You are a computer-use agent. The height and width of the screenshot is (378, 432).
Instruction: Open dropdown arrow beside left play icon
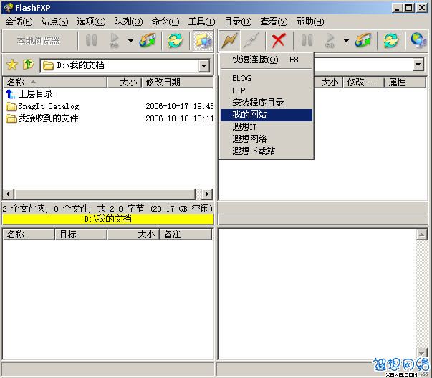(x=130, y=41)
